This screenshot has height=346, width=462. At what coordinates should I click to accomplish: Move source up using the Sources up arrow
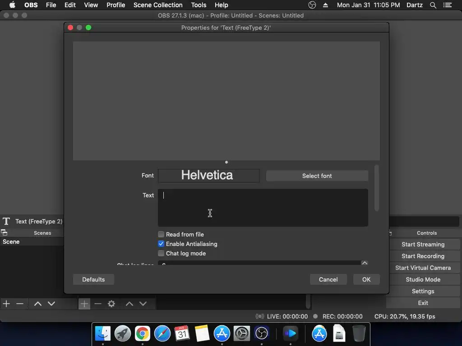click(129, 304)
